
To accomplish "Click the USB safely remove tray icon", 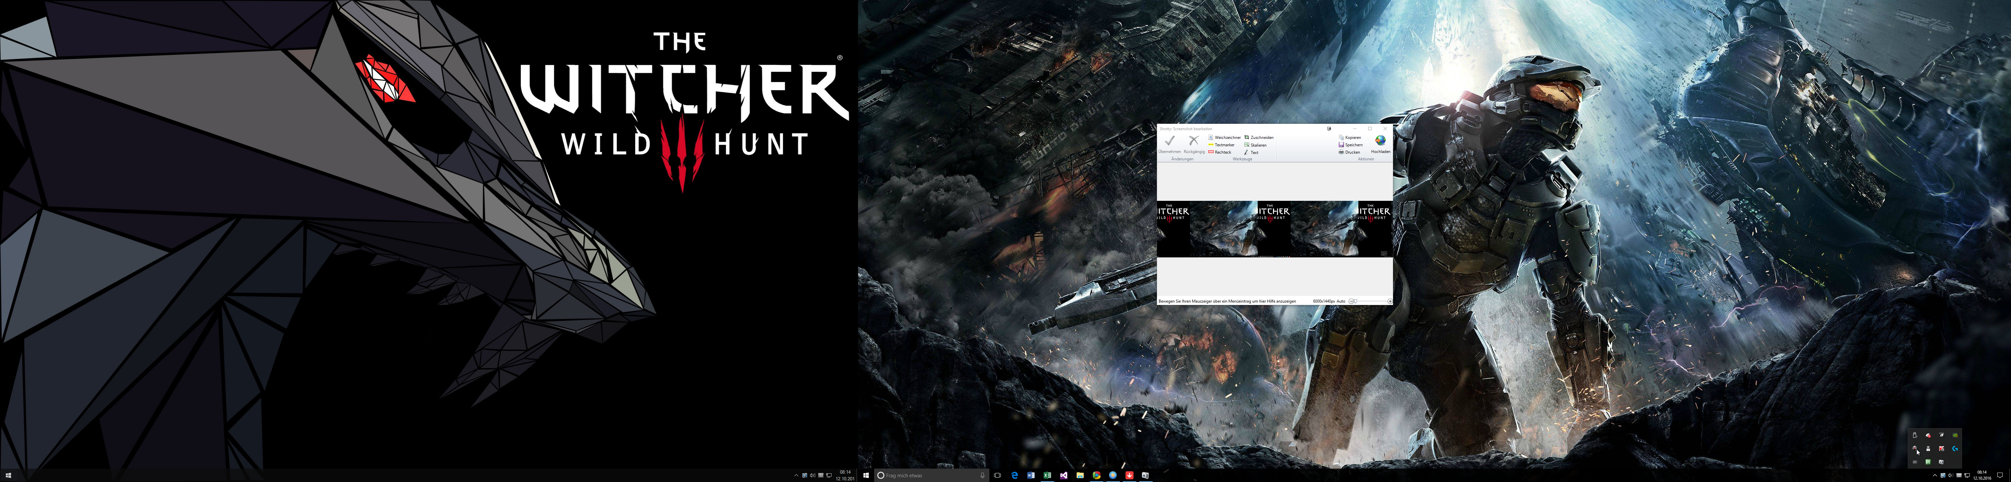I will [1915, 435].
